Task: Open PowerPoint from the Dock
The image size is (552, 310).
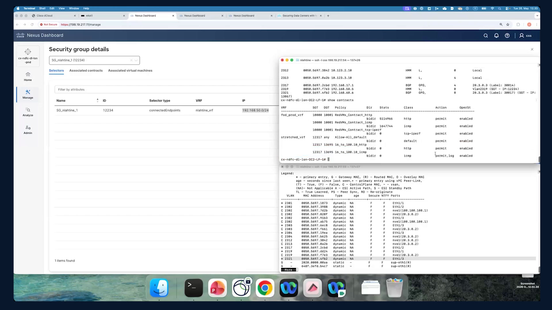Action: tap(217, 288)
